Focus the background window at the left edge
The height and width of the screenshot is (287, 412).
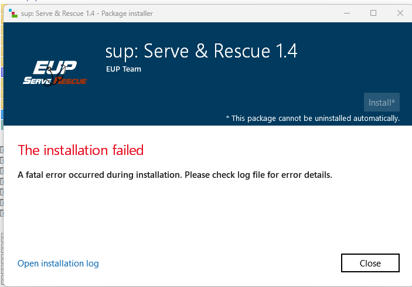[x=2, y=176]
